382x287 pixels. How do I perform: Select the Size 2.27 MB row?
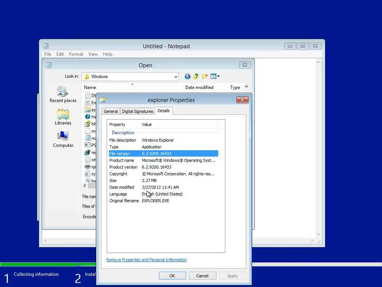[163, 180]
